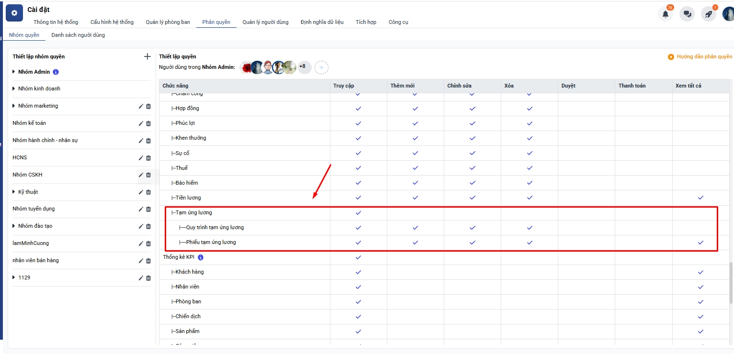Toggle Xóa for Quy trình tạm ứng lương

click(530, 228)
